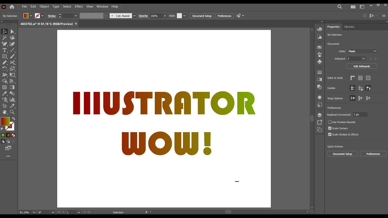Image resolution: width=388 pixels, height=218 pixels.
Task: Uncheck Scale Corners option
Action: tap(330, 128)
